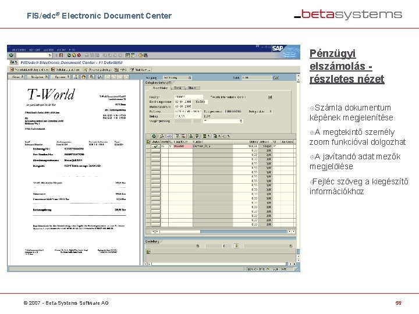Click the save image icon in viewer toolbar
419x314 pixels.
pyautogui.click(x=100, y=77)
